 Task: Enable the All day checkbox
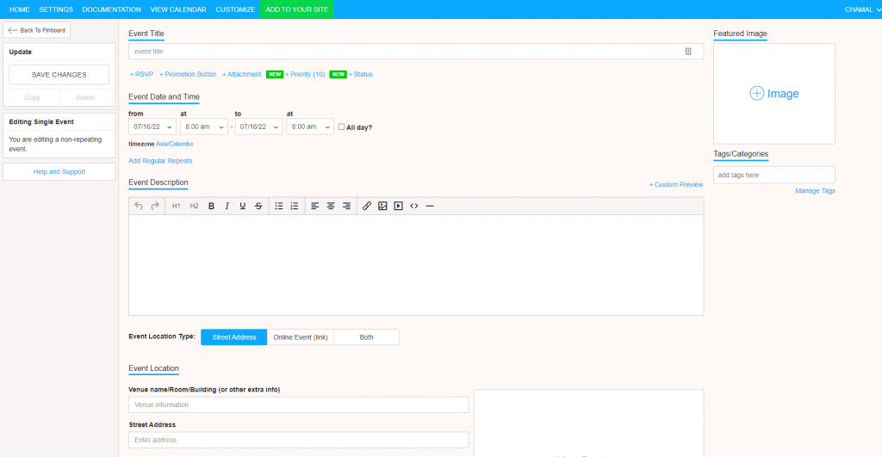tap(342, 127)
